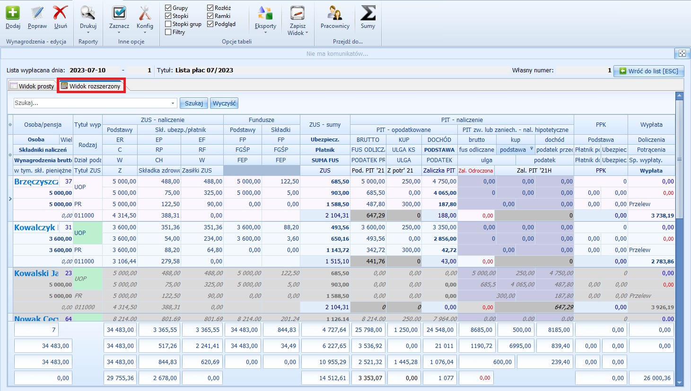691x391 pixels.
Task: Click Wróć do list [ESC] button
Action: (648, 71)
